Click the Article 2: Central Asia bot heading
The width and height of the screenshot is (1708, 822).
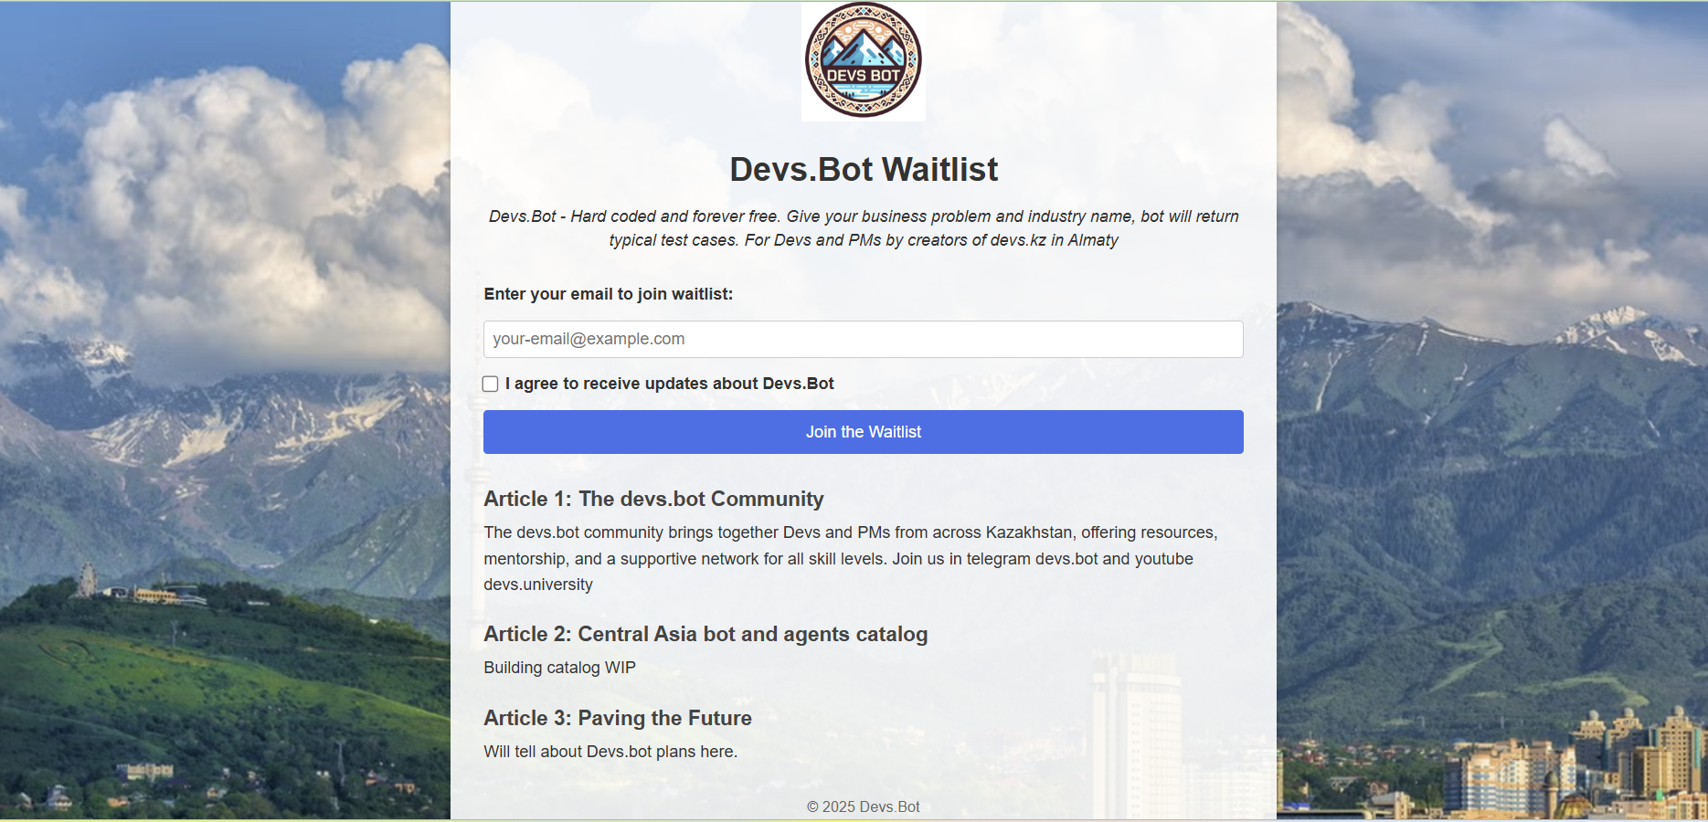pyautogui.click(x=705, y=634)
